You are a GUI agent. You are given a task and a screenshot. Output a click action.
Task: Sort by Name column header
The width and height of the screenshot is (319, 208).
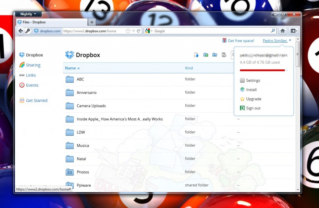[72, 68]
